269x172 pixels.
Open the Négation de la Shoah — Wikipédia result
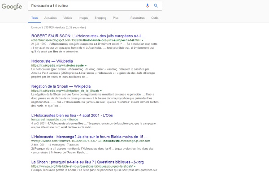click(61, 86)
